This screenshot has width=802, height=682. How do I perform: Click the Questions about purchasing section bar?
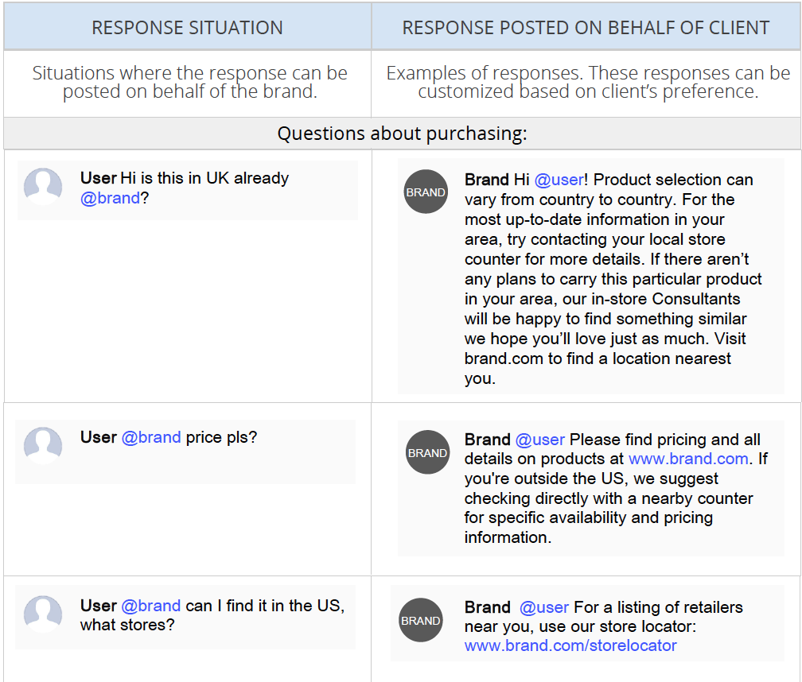tap(402, 134)
